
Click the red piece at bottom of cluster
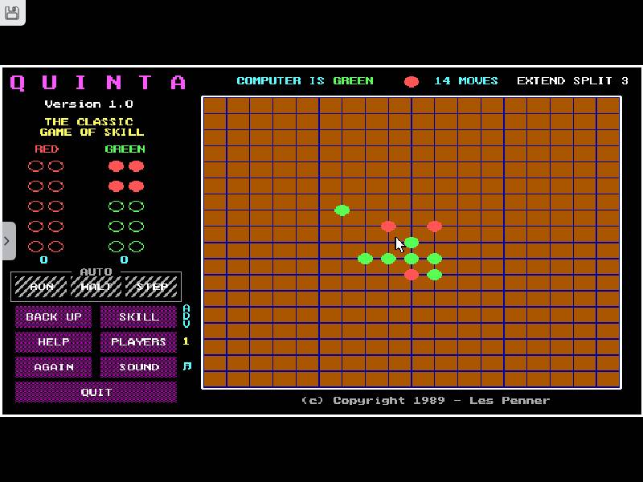[412, 275]
